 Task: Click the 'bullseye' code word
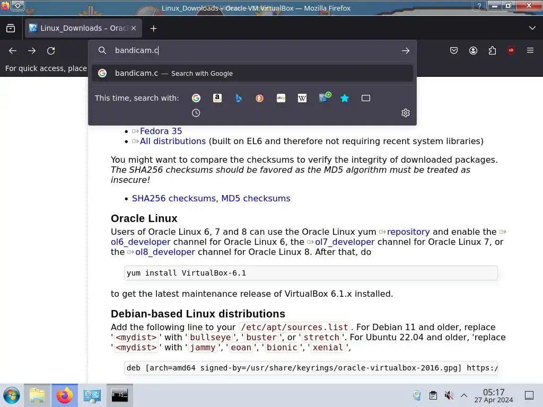tap(211, 338)
